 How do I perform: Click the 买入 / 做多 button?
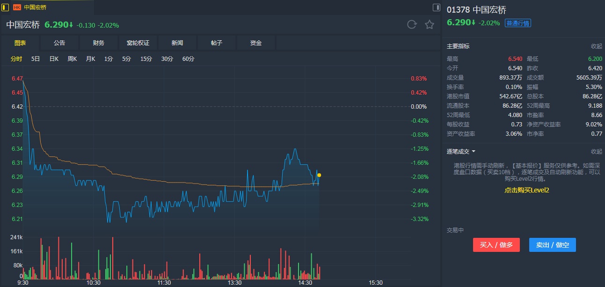(x=496, y=245)
